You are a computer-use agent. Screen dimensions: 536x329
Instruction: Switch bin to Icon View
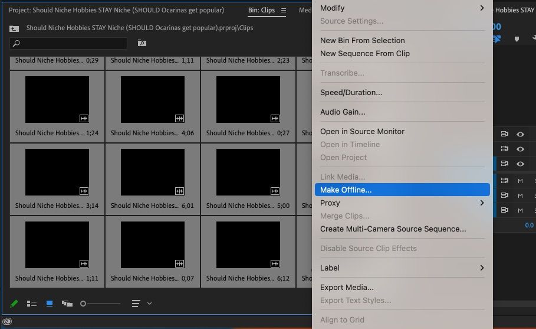point(50,304)
